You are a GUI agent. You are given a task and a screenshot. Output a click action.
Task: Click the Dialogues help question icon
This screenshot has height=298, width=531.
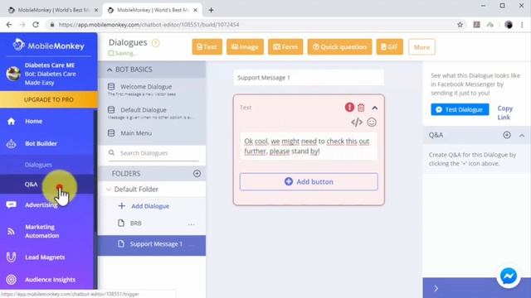pos(155,43)
